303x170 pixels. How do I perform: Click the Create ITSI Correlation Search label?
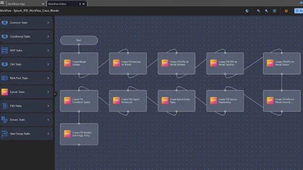click(81, 101)
